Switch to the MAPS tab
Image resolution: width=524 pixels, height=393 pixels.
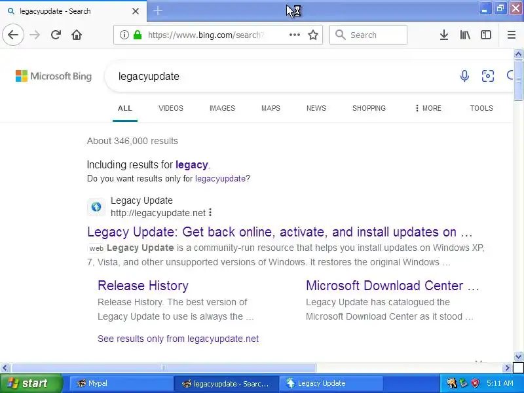click(271, 108)
